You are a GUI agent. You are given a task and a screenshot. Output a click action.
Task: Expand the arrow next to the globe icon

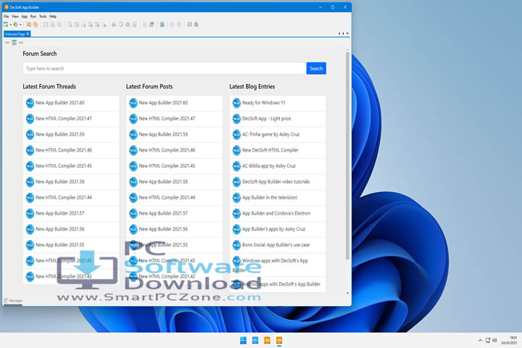(x=20, y=25)
